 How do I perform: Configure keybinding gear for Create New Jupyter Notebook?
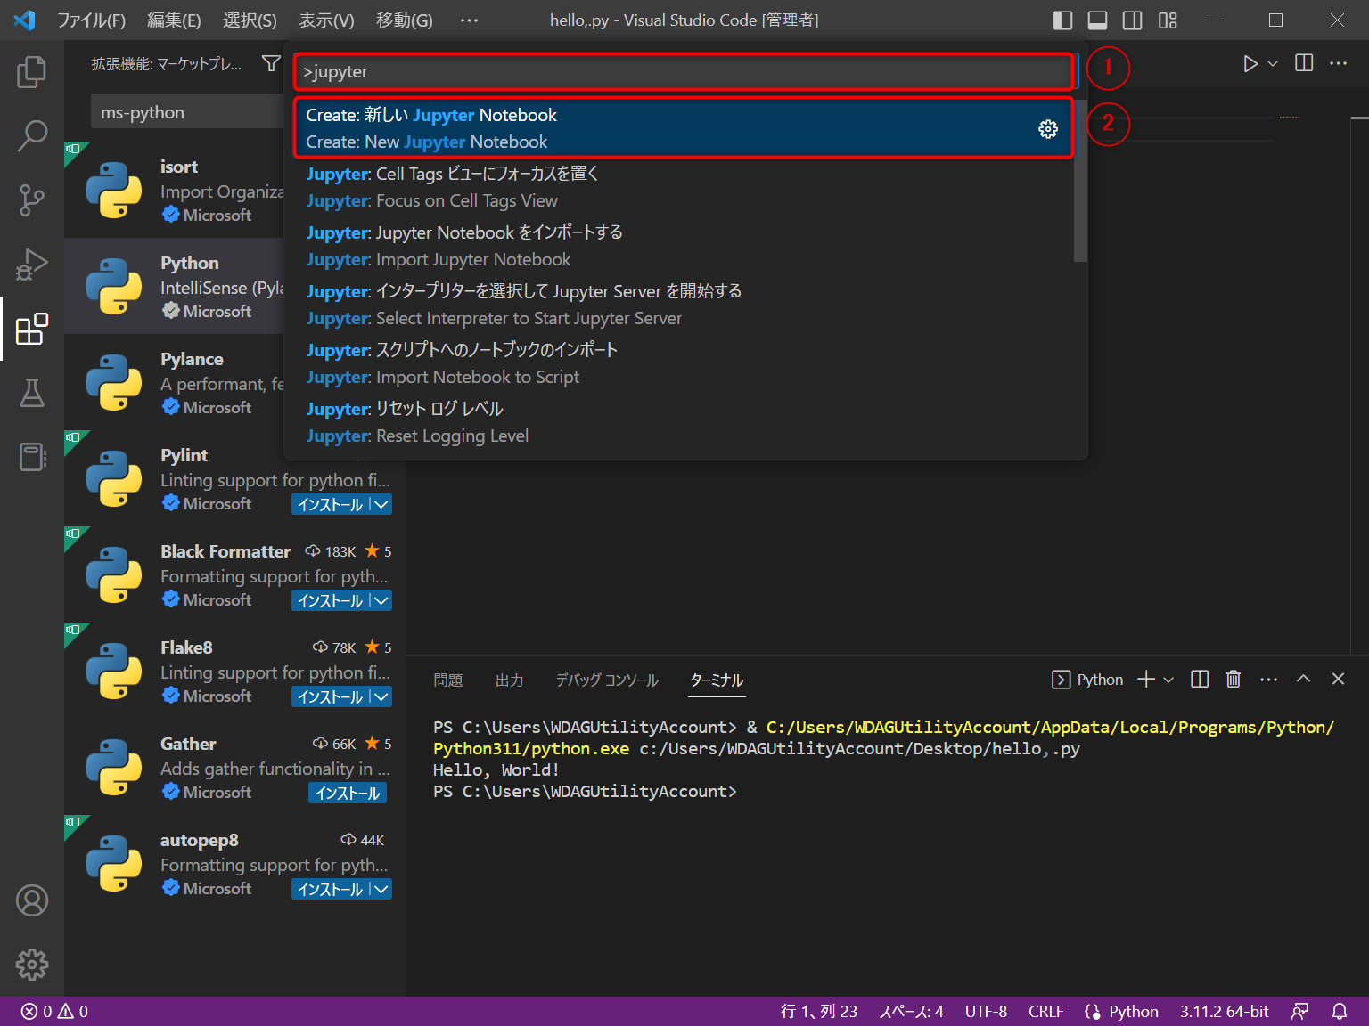tap(1048, 129)
